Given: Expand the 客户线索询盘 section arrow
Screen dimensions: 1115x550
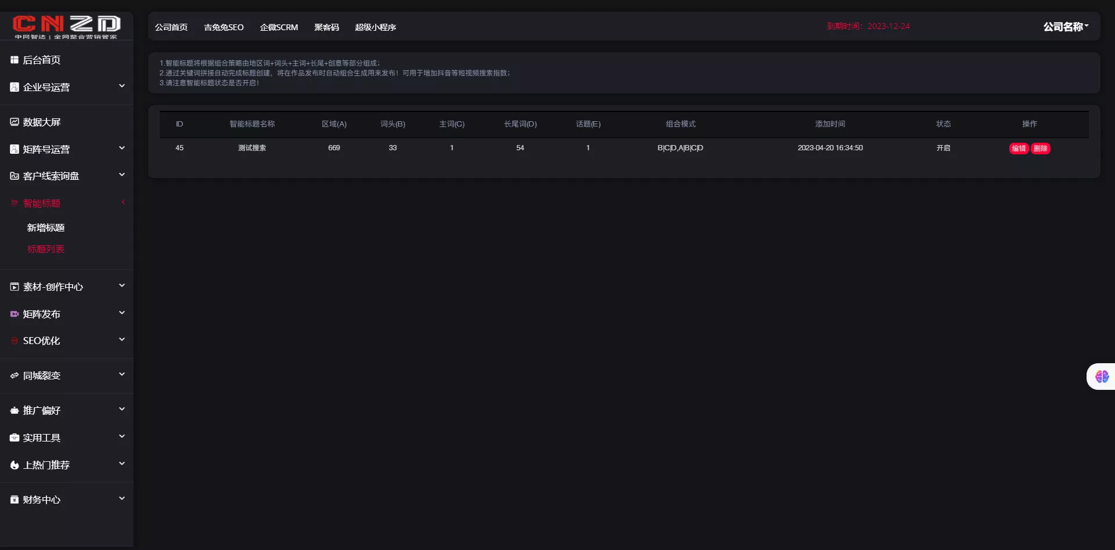Looking at the screenshot, I should (x=122, y=175).
